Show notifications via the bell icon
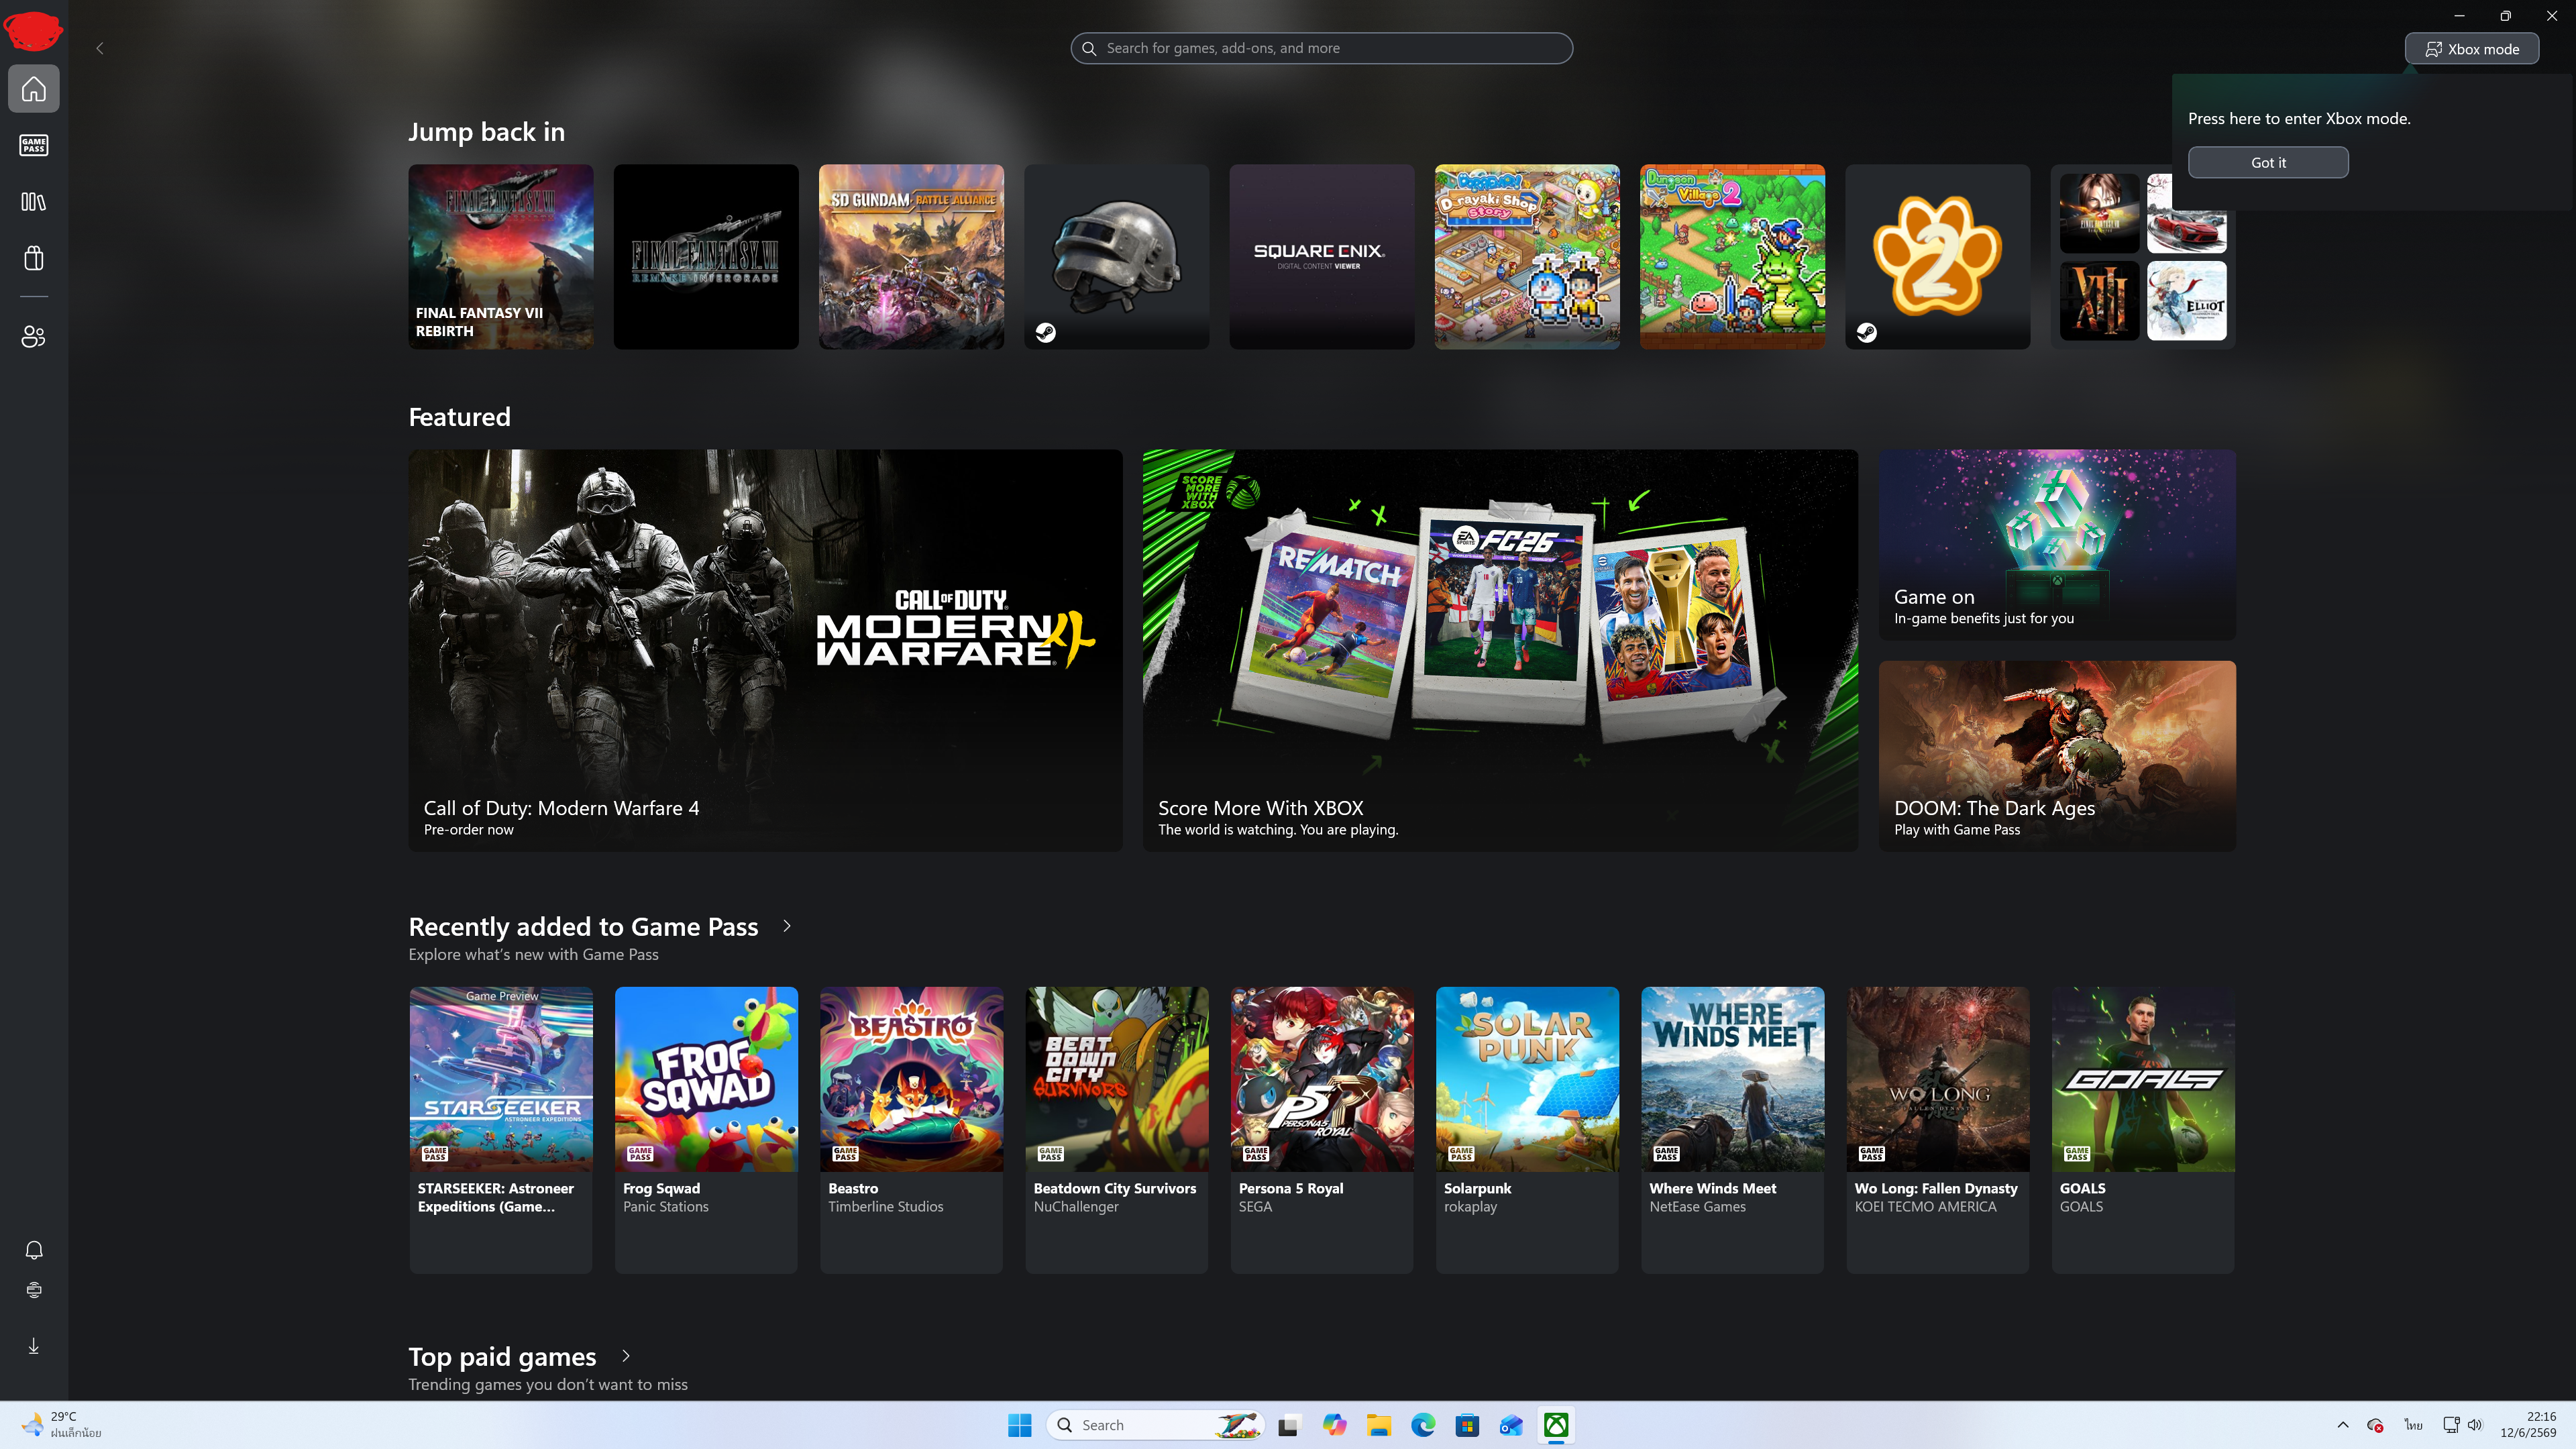This screenshot has height=1449, width=2576. tap(34, 1250)
